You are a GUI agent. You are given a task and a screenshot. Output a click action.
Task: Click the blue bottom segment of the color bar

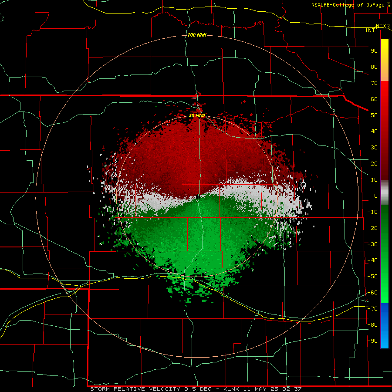coord(385,325)
